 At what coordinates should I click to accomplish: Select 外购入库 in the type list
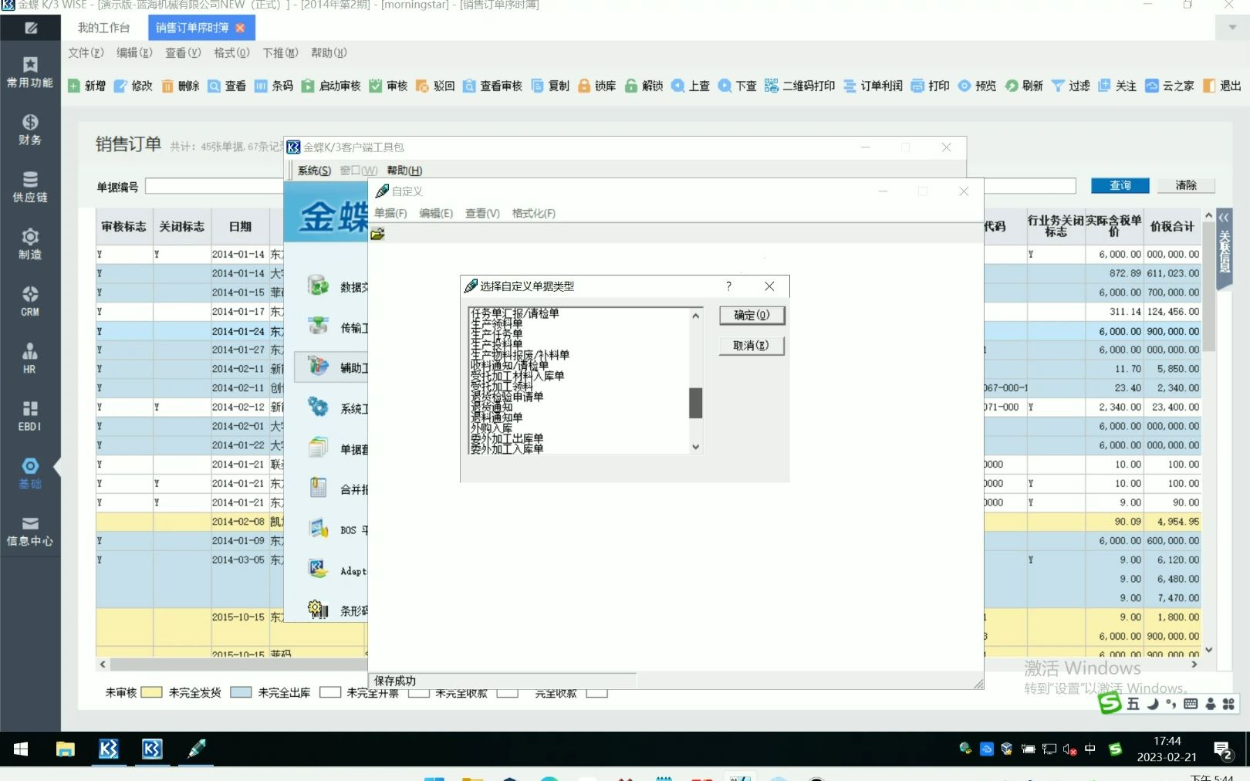492,428
